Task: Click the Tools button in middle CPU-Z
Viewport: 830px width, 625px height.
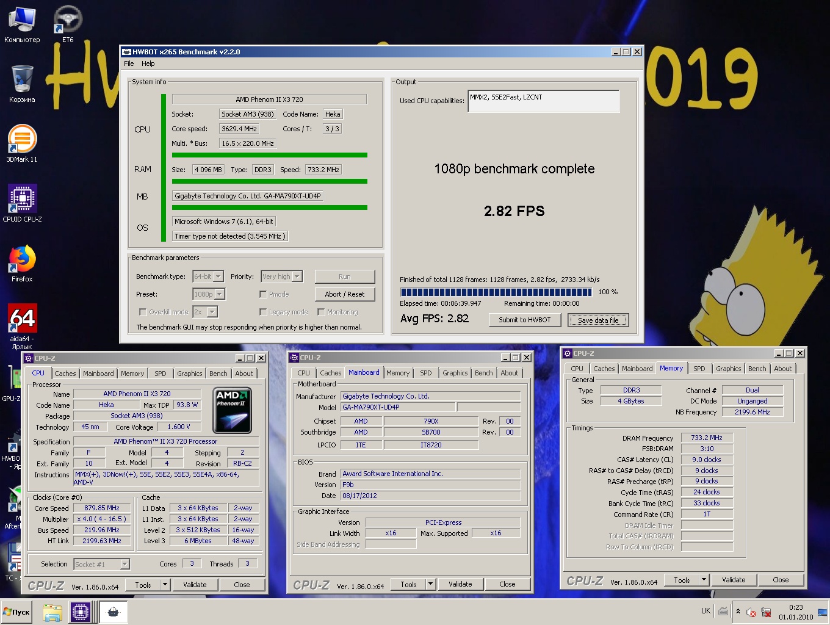Action: (408, 584)
